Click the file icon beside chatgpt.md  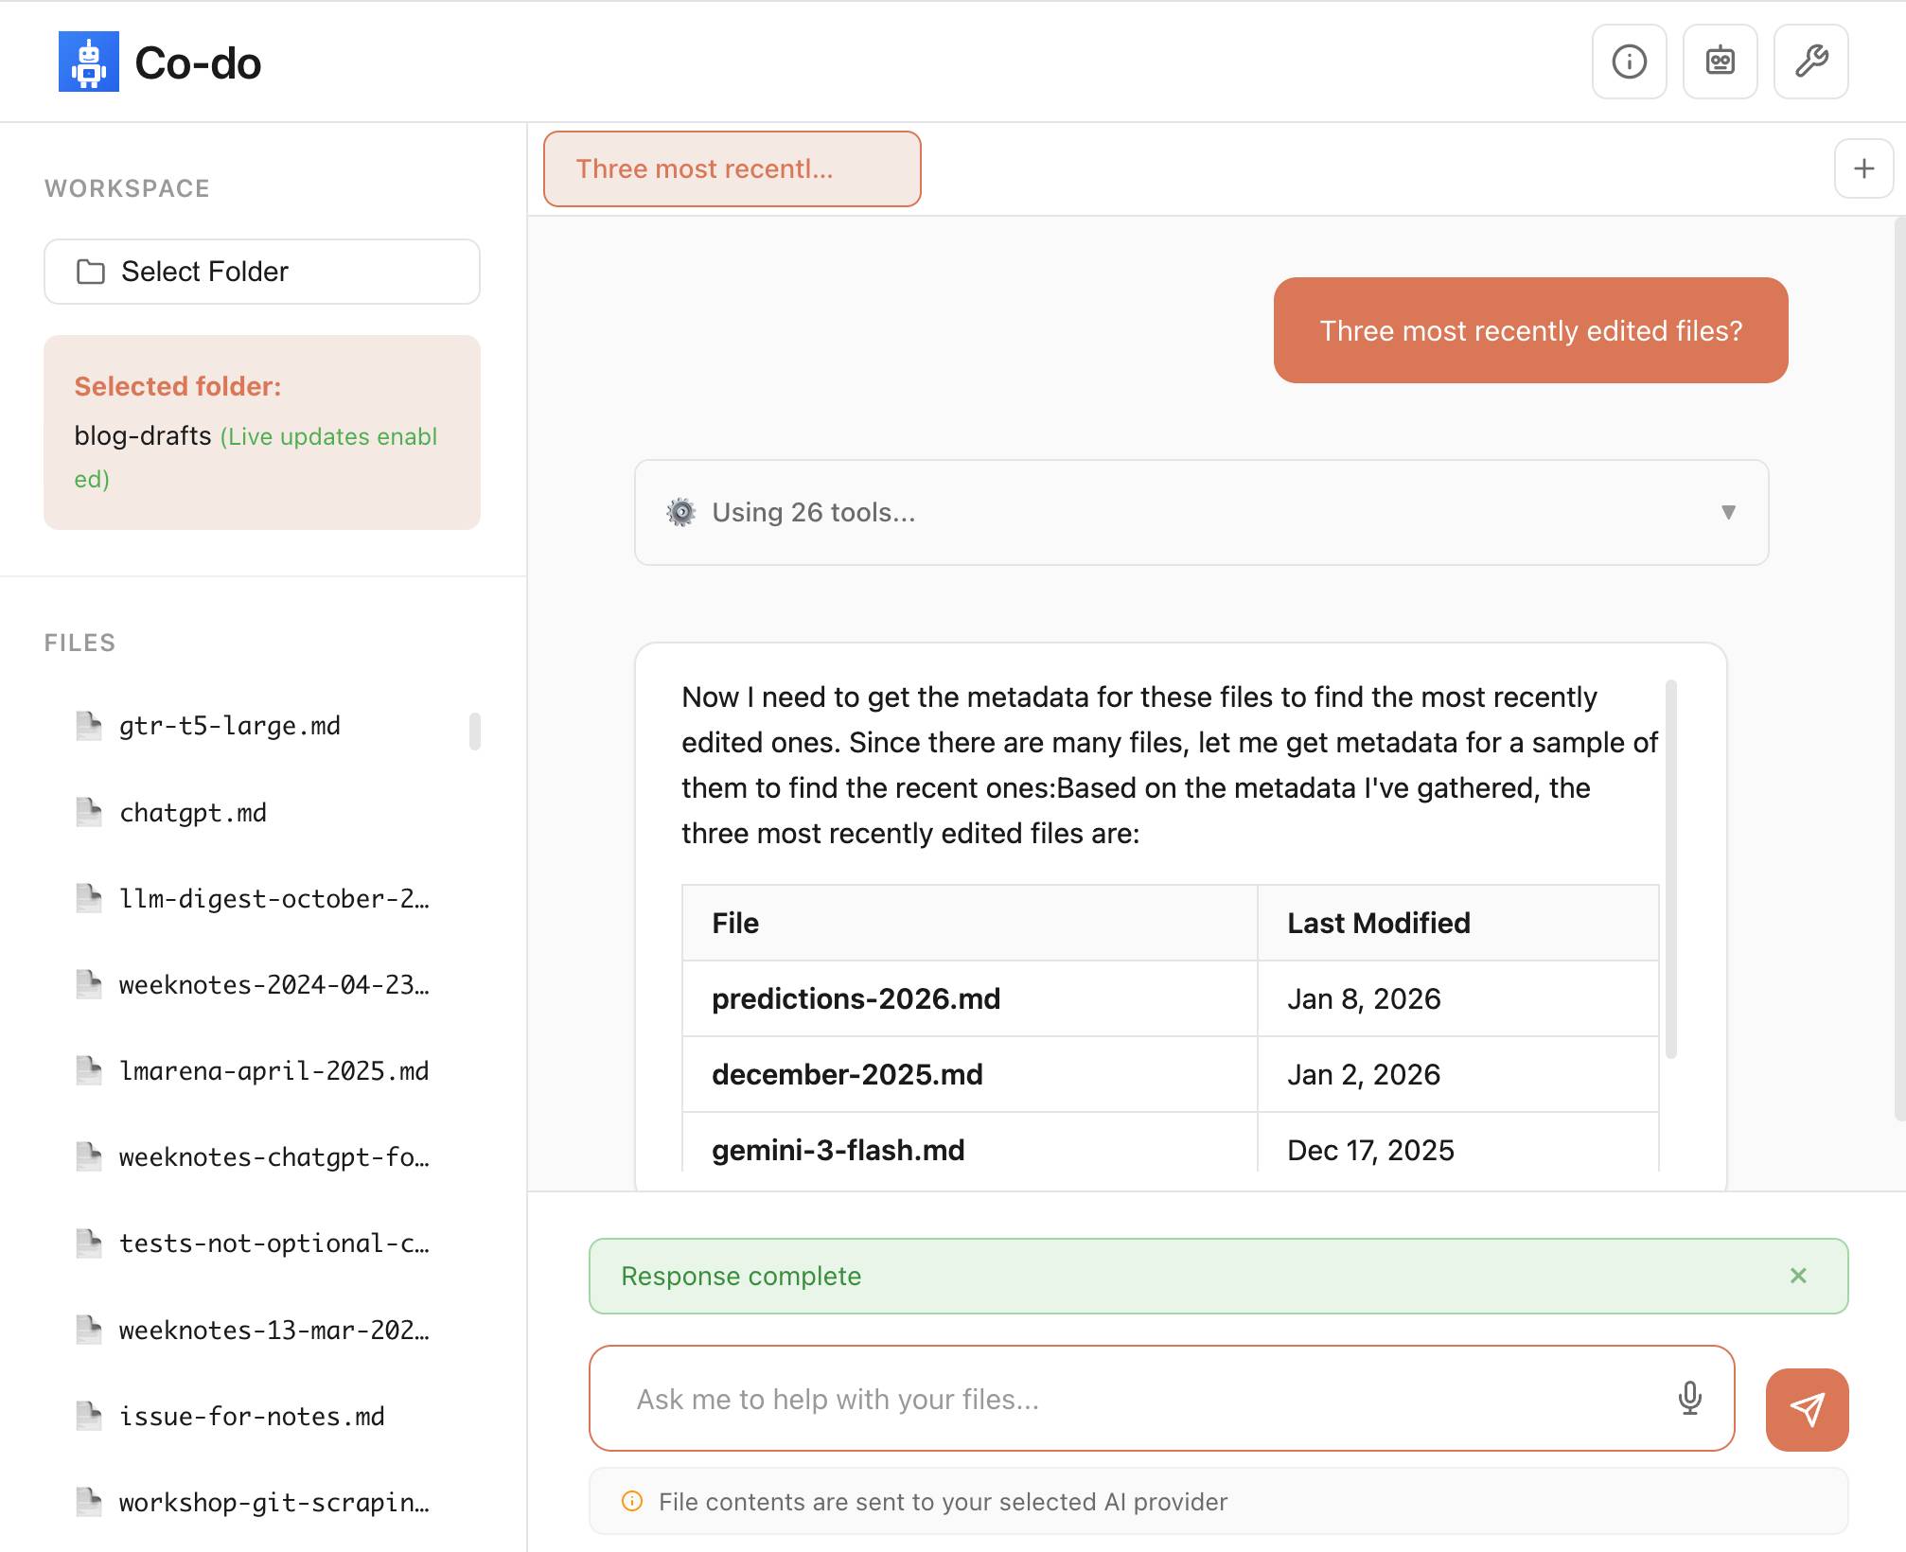coord(88,812)
